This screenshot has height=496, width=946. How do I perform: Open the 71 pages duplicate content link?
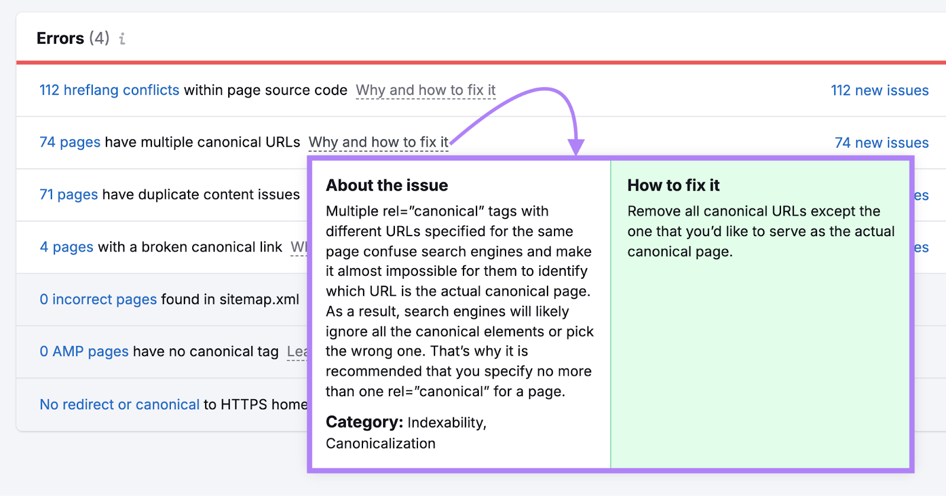pos(69,195)
